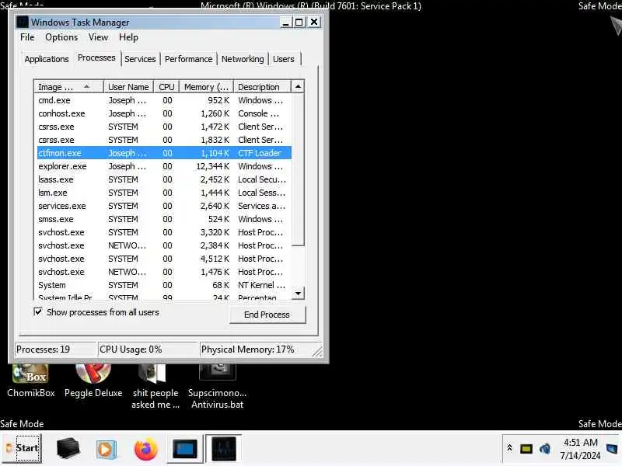
Task: Sort by Description column header
Action: (262, 87)
